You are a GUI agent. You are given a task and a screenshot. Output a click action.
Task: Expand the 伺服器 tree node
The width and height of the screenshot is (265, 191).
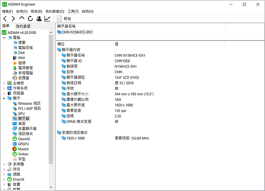click(x=4, y=93)
